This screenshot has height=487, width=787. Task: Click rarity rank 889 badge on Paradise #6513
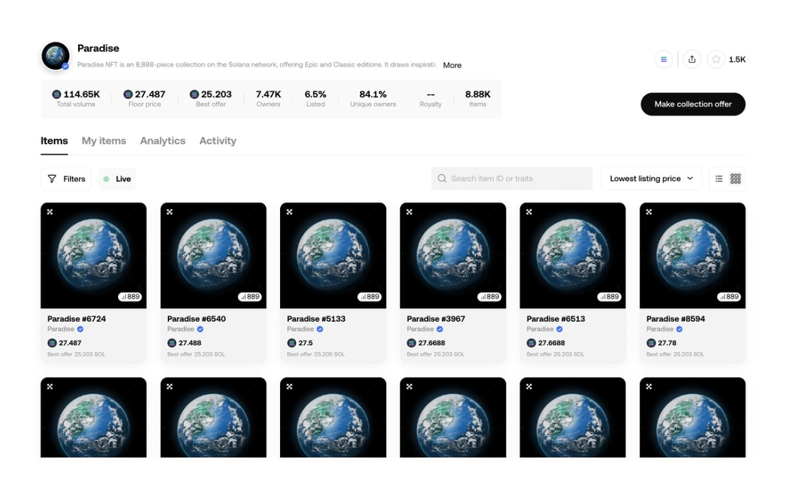coord(609,297)
